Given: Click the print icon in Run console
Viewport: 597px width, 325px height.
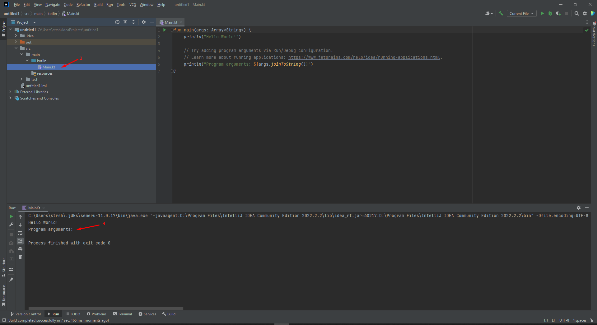Looking at the screenshot, I should click(20, 249).
